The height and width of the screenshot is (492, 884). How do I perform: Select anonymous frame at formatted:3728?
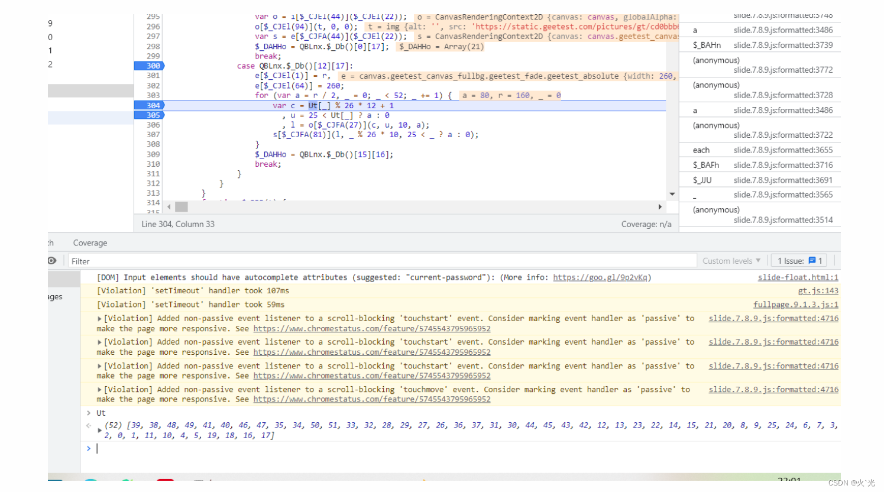click(x=760, y=90)
